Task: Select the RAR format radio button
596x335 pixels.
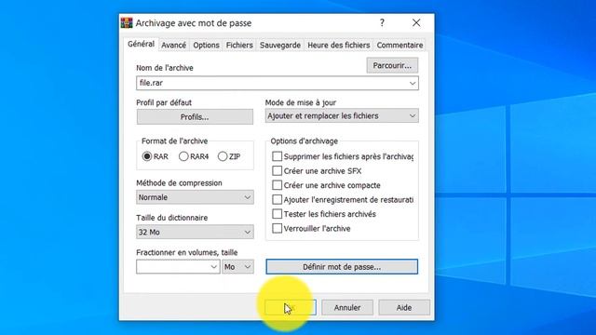Action: click(x=147, y=156)
